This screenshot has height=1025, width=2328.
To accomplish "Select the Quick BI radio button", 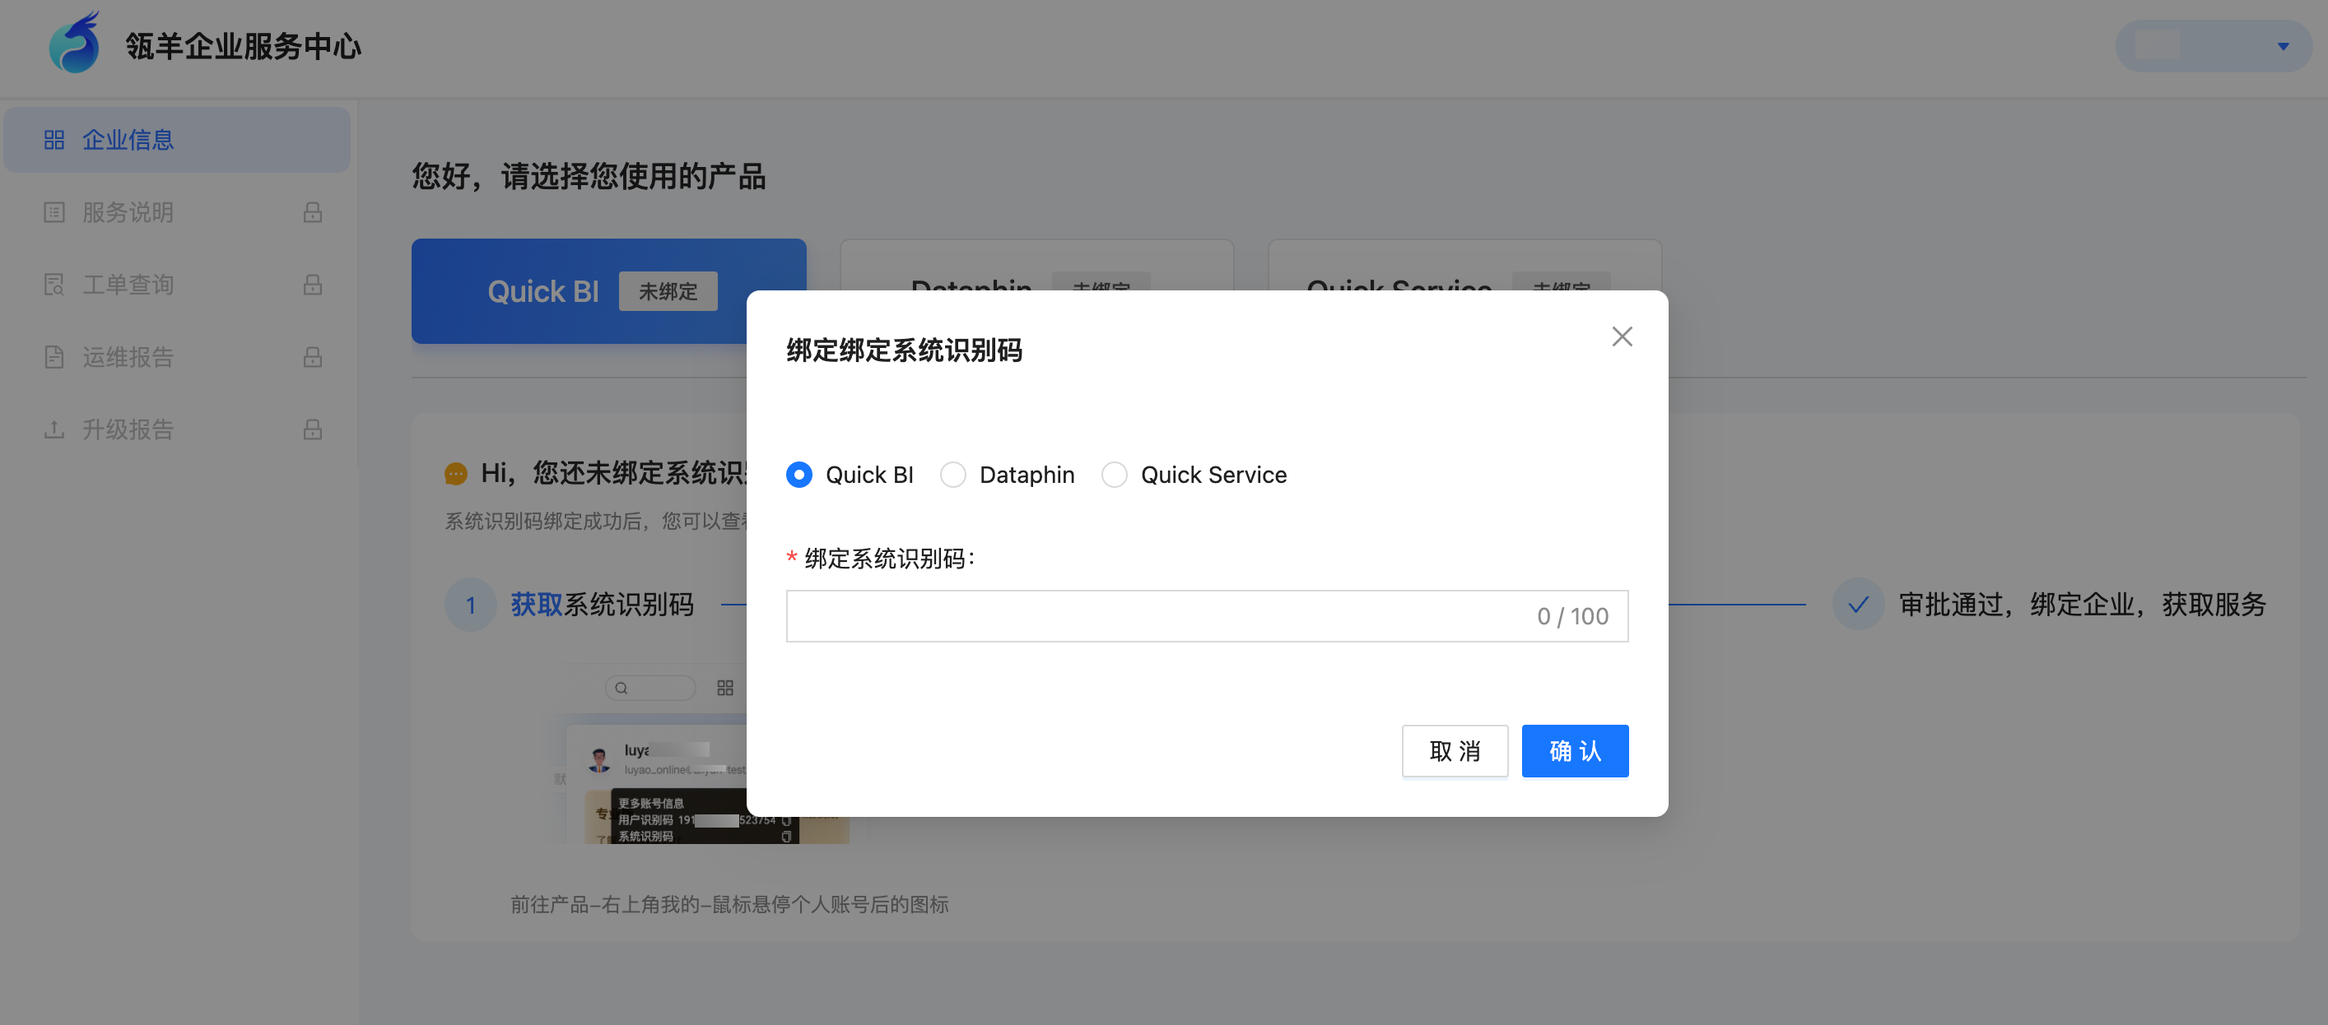I will click(x=799, y=474).
